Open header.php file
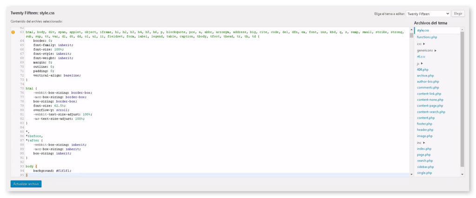The width and height of the screenshot is (476, 198). (x=425, y=129)
